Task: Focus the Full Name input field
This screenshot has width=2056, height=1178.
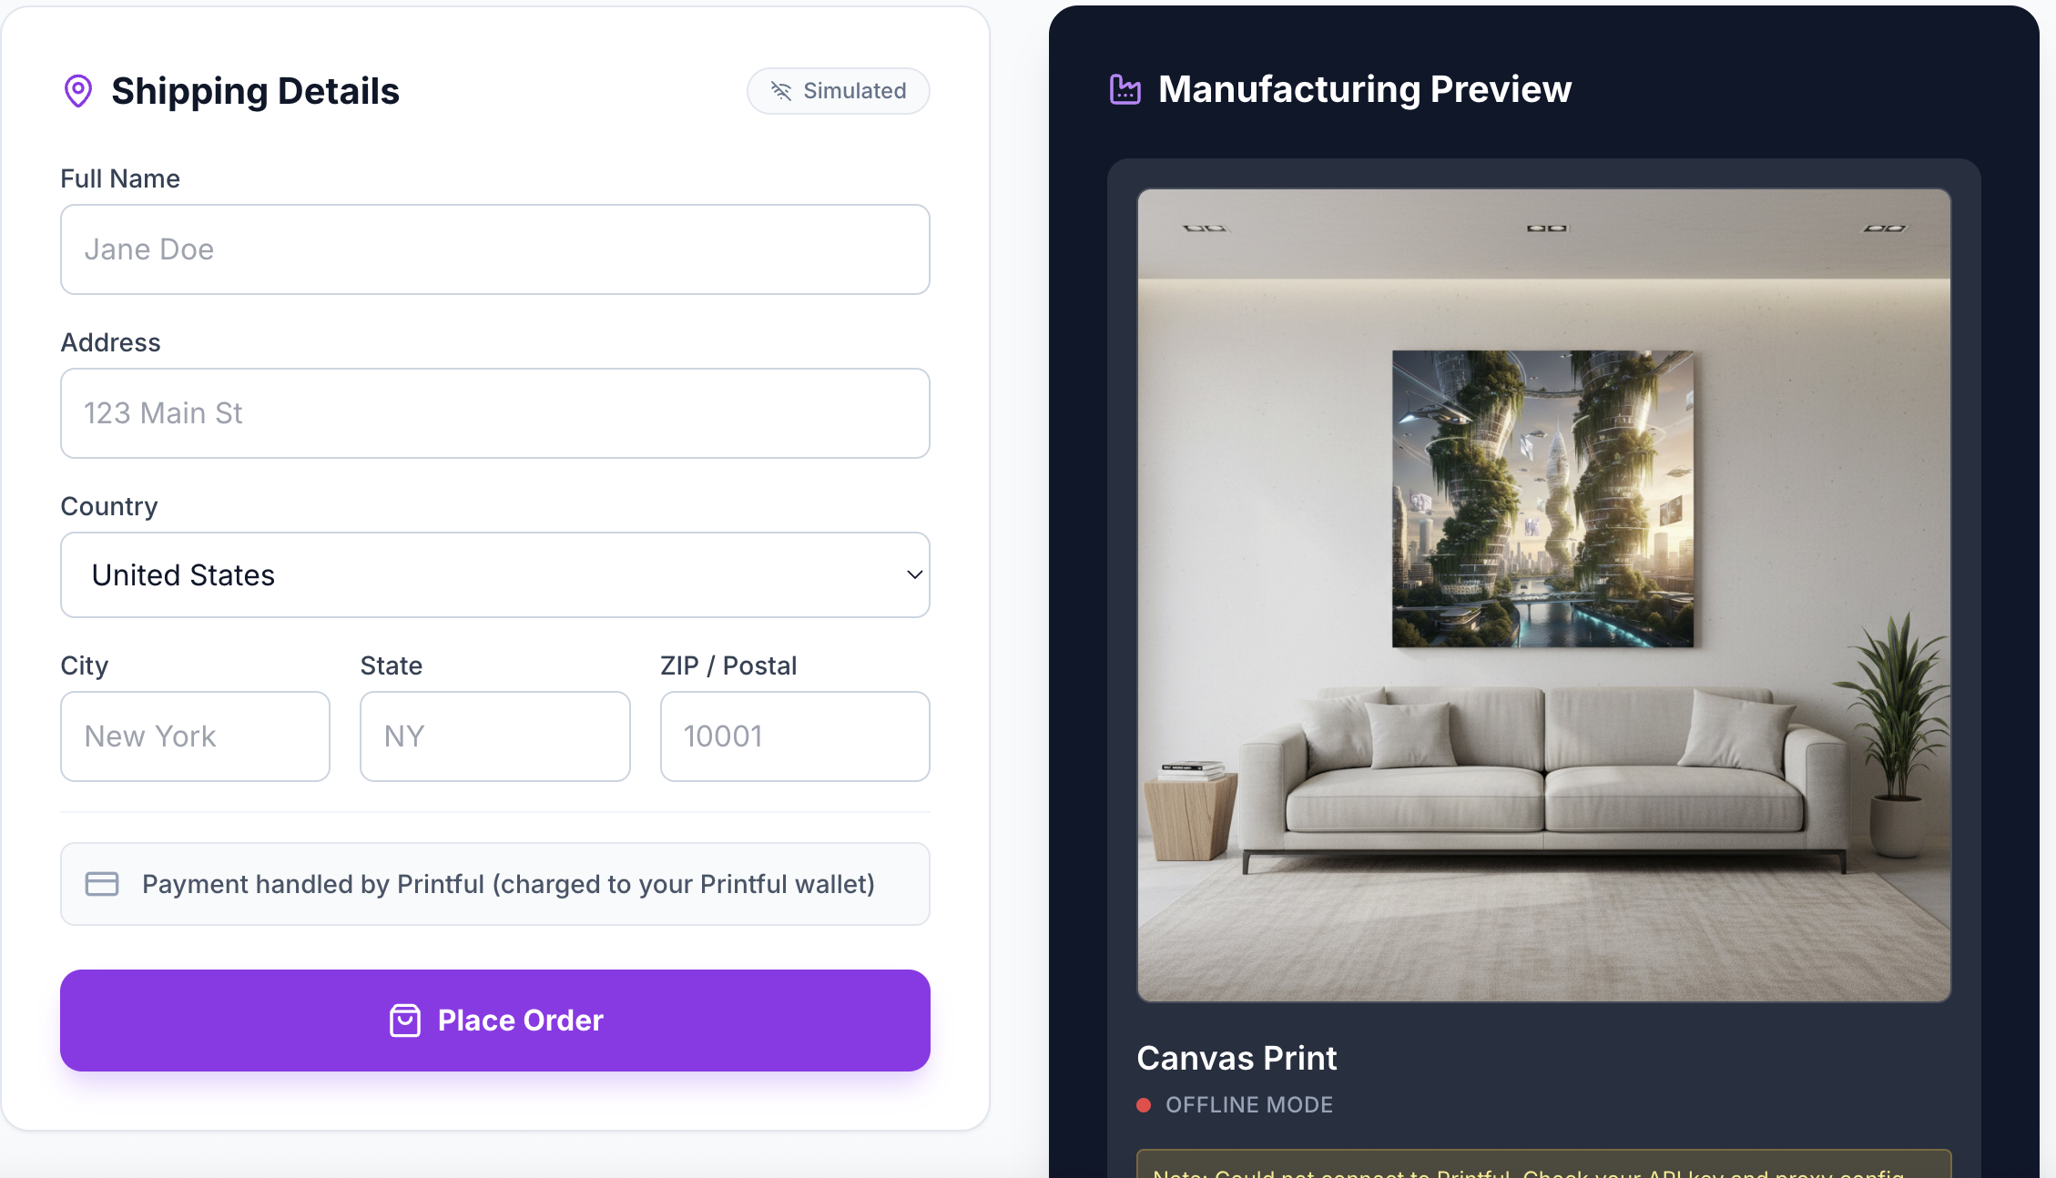Action: pos(495,249)
